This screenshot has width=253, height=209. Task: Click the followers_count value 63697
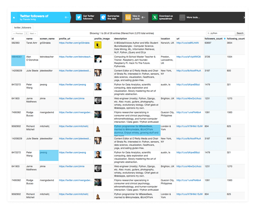point(208,43)
